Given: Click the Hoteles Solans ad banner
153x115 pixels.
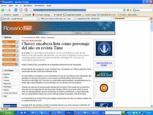Looking at the screenshot, I should [x=104, y=74].
